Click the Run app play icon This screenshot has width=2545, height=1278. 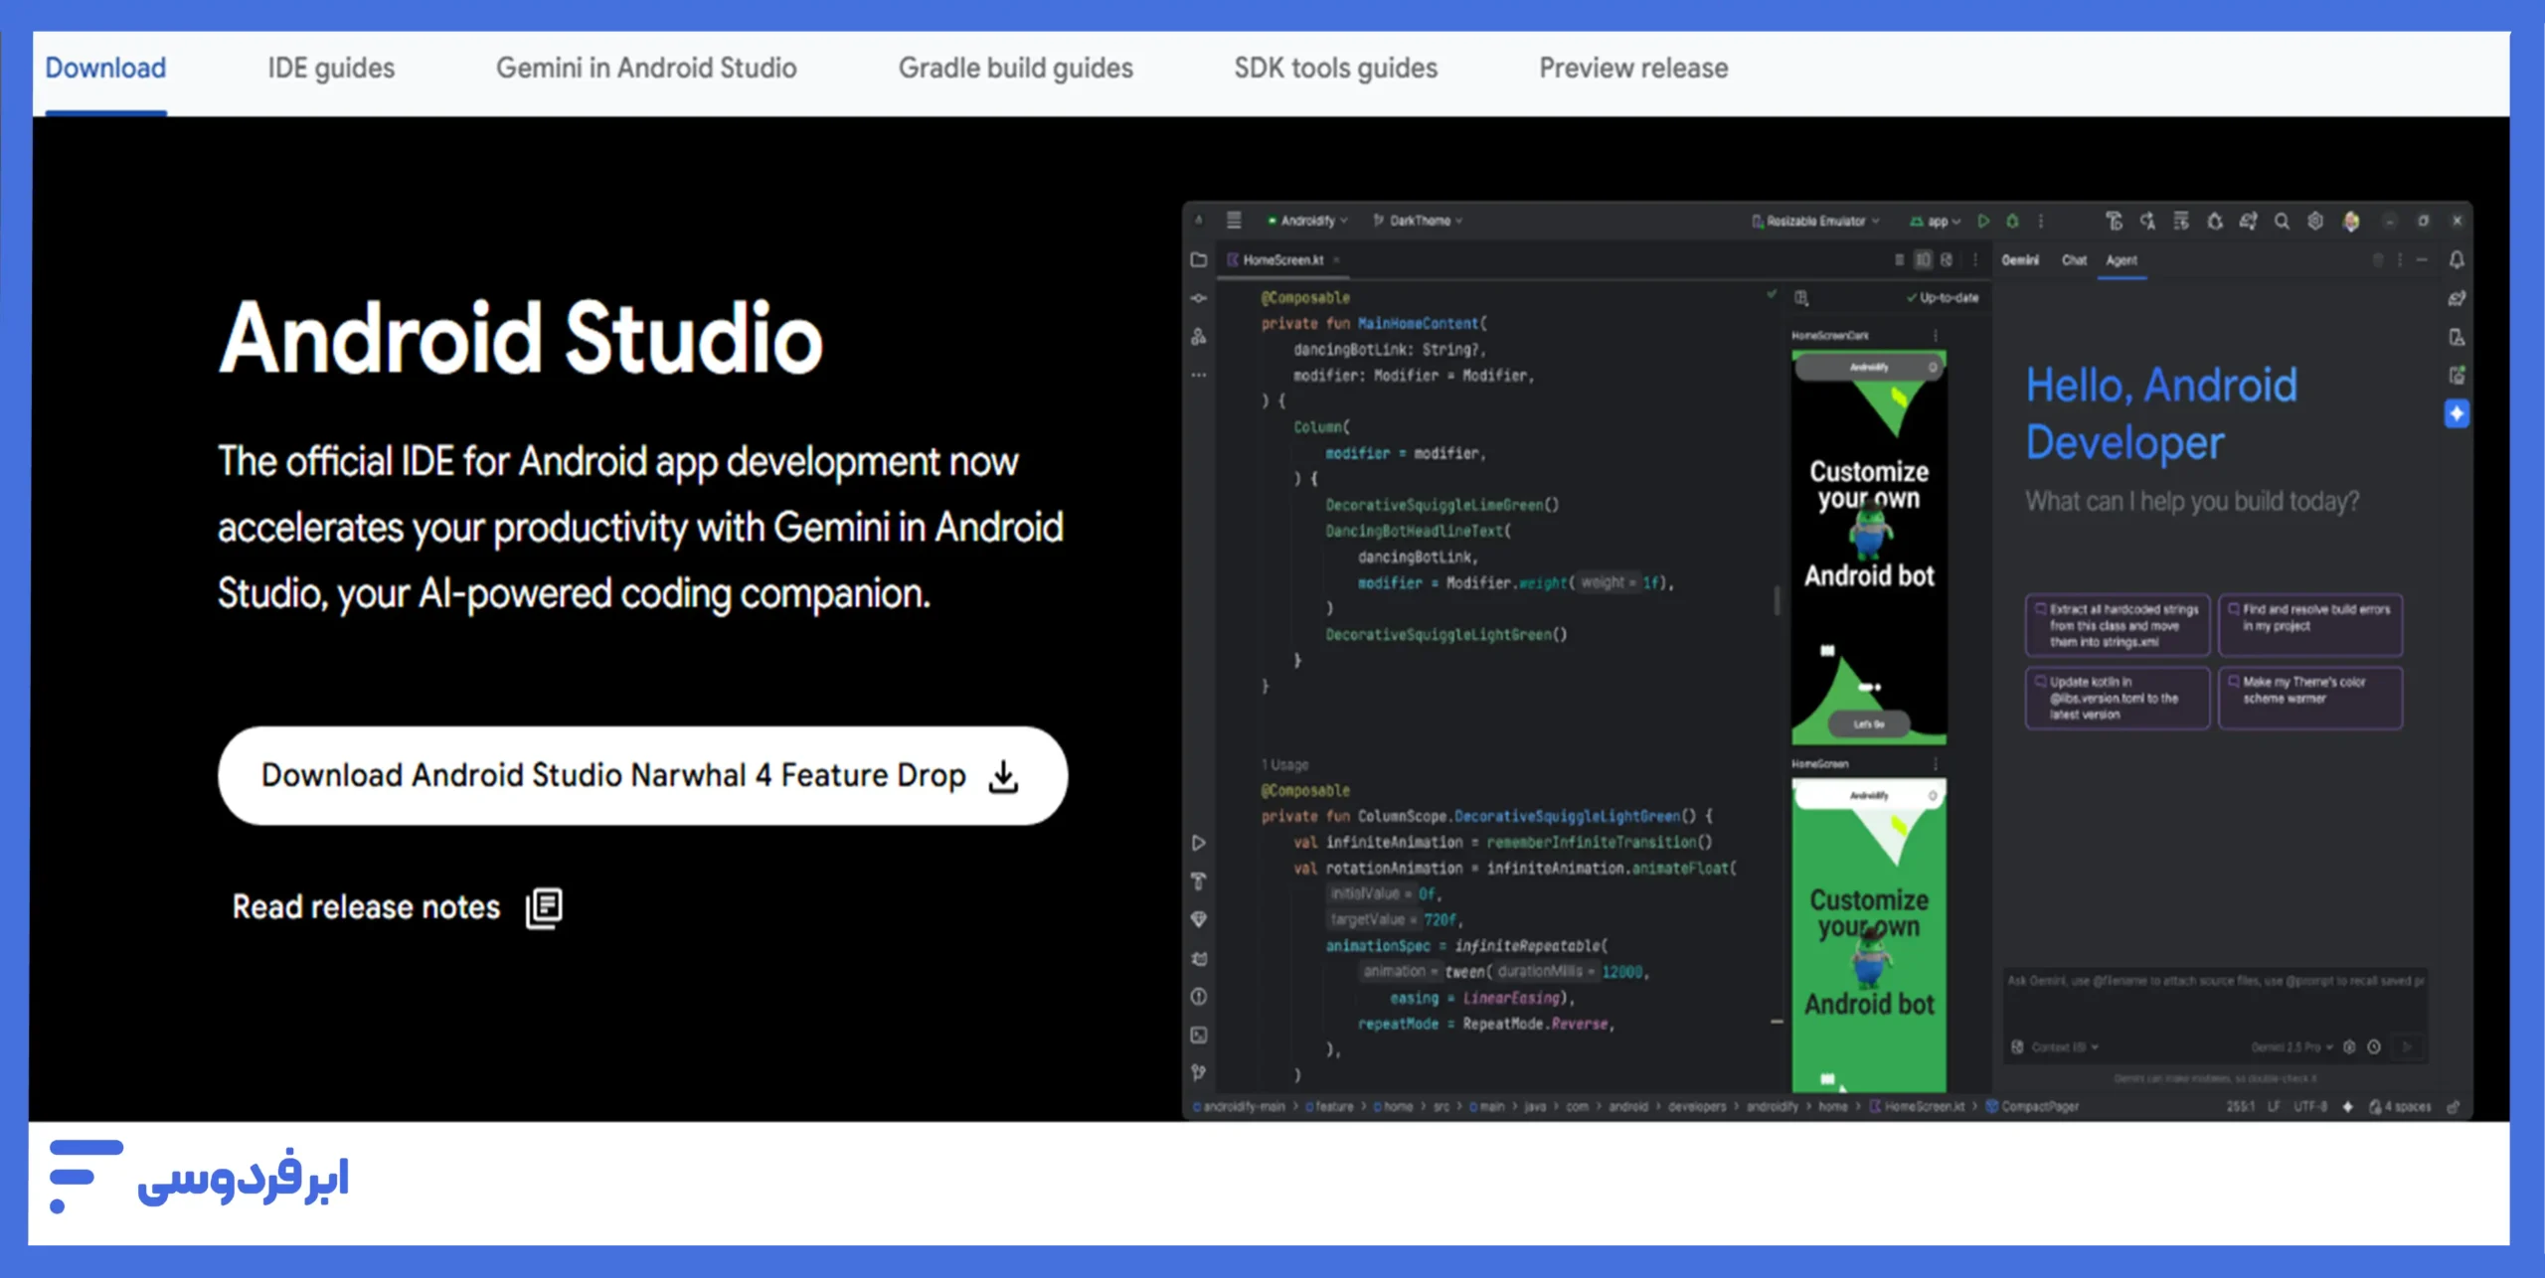click(x=1983, y=221)
